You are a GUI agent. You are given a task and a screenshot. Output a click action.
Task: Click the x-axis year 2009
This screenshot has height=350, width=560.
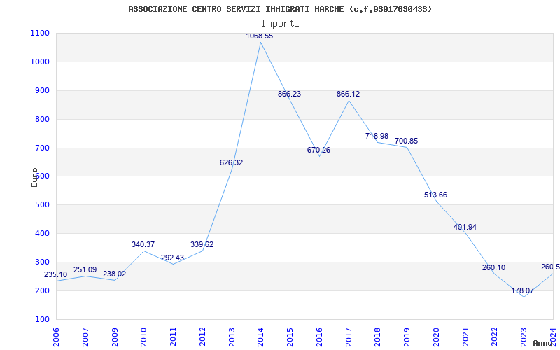point(114,337)
